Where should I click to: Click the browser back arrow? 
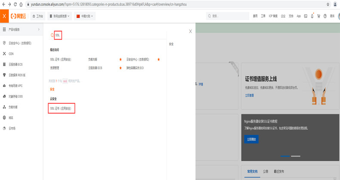pyautogui.click(x=4, y=4)
